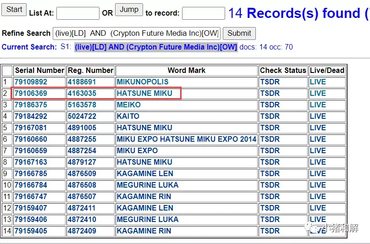Focus the to record input field

[204, 13]
